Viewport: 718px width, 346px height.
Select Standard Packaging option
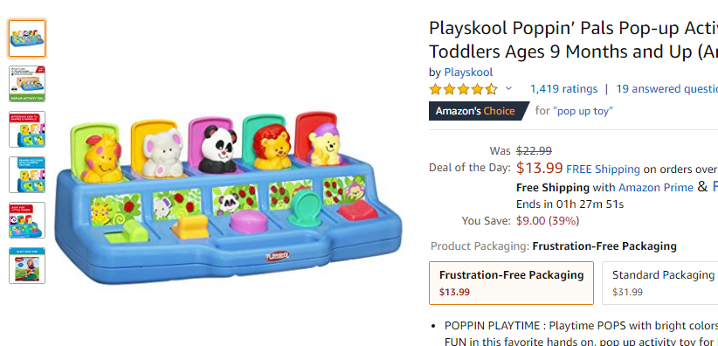point(659,283)
